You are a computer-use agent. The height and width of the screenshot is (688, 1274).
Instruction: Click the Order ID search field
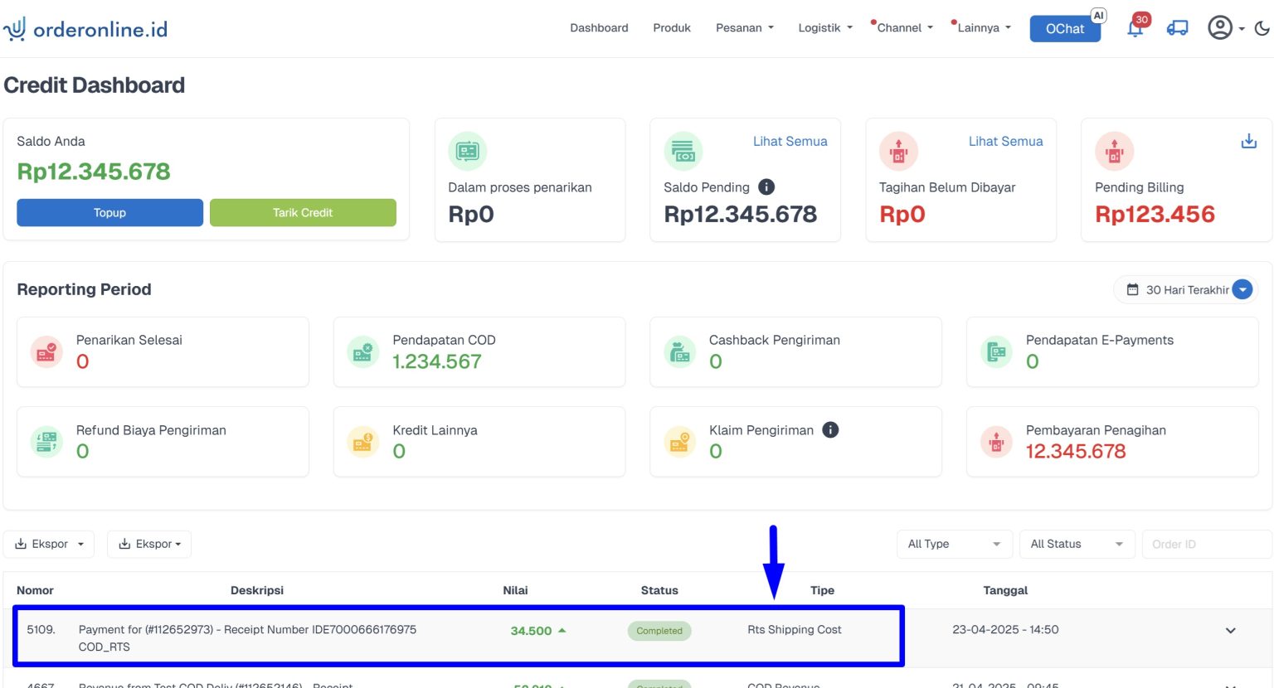(1205, 544)
